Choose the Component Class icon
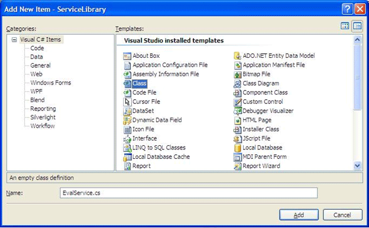 click(237, 93)
